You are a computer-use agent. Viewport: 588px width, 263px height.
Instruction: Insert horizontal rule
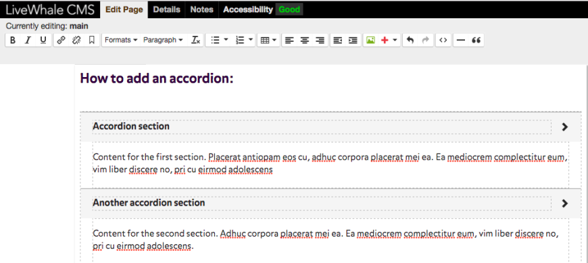tap(461, 40)
